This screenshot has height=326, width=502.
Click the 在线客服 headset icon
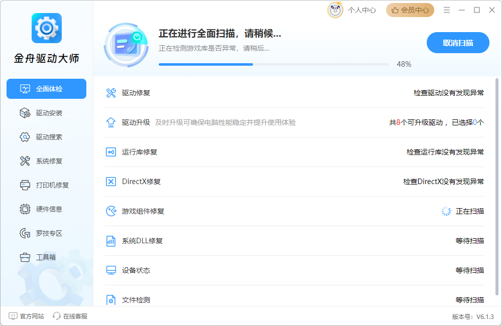(57, 316)
